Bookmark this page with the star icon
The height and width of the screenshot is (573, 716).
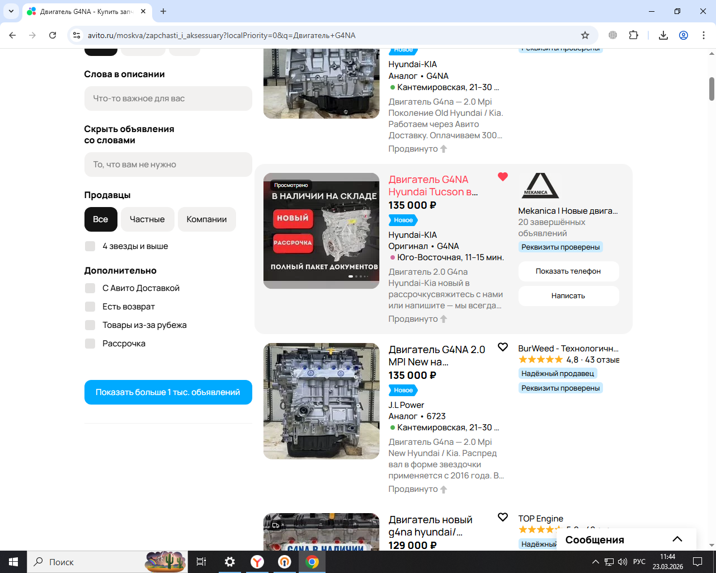pos(585,35)
